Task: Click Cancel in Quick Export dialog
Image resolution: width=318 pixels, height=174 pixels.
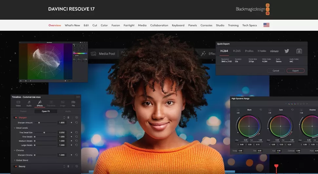Action: pos(276,70)
